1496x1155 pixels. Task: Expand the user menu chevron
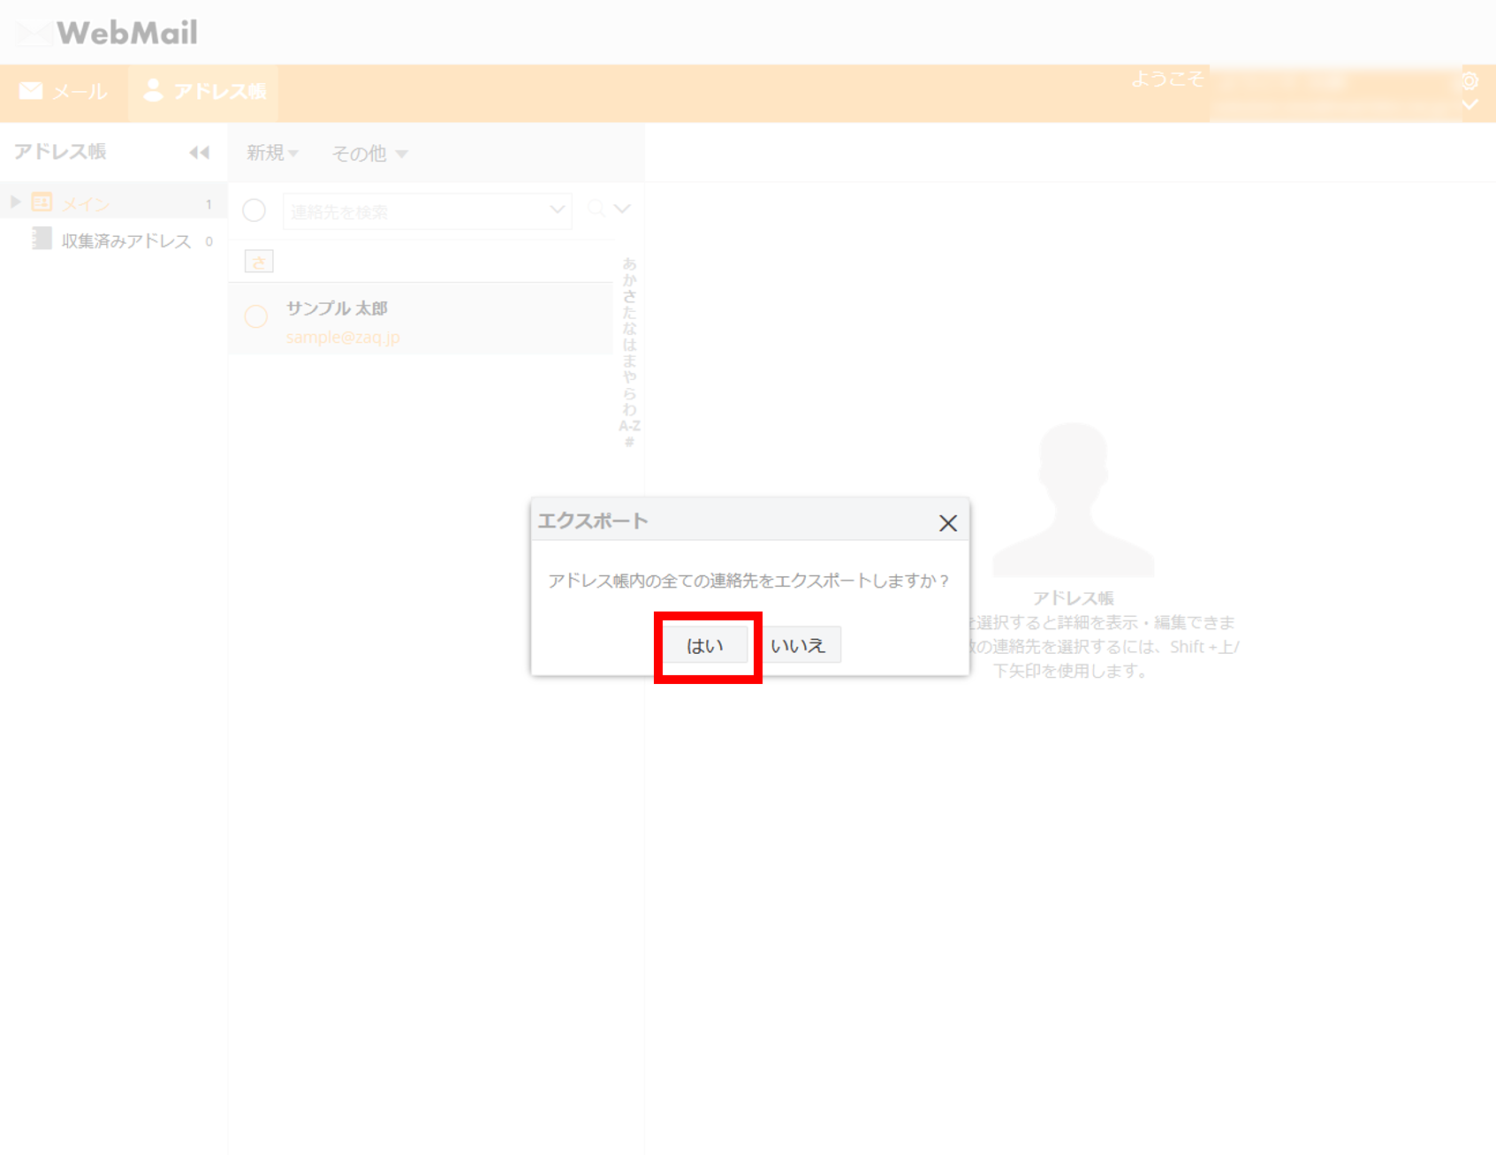pyautogui.click(x=1469, y=105)
